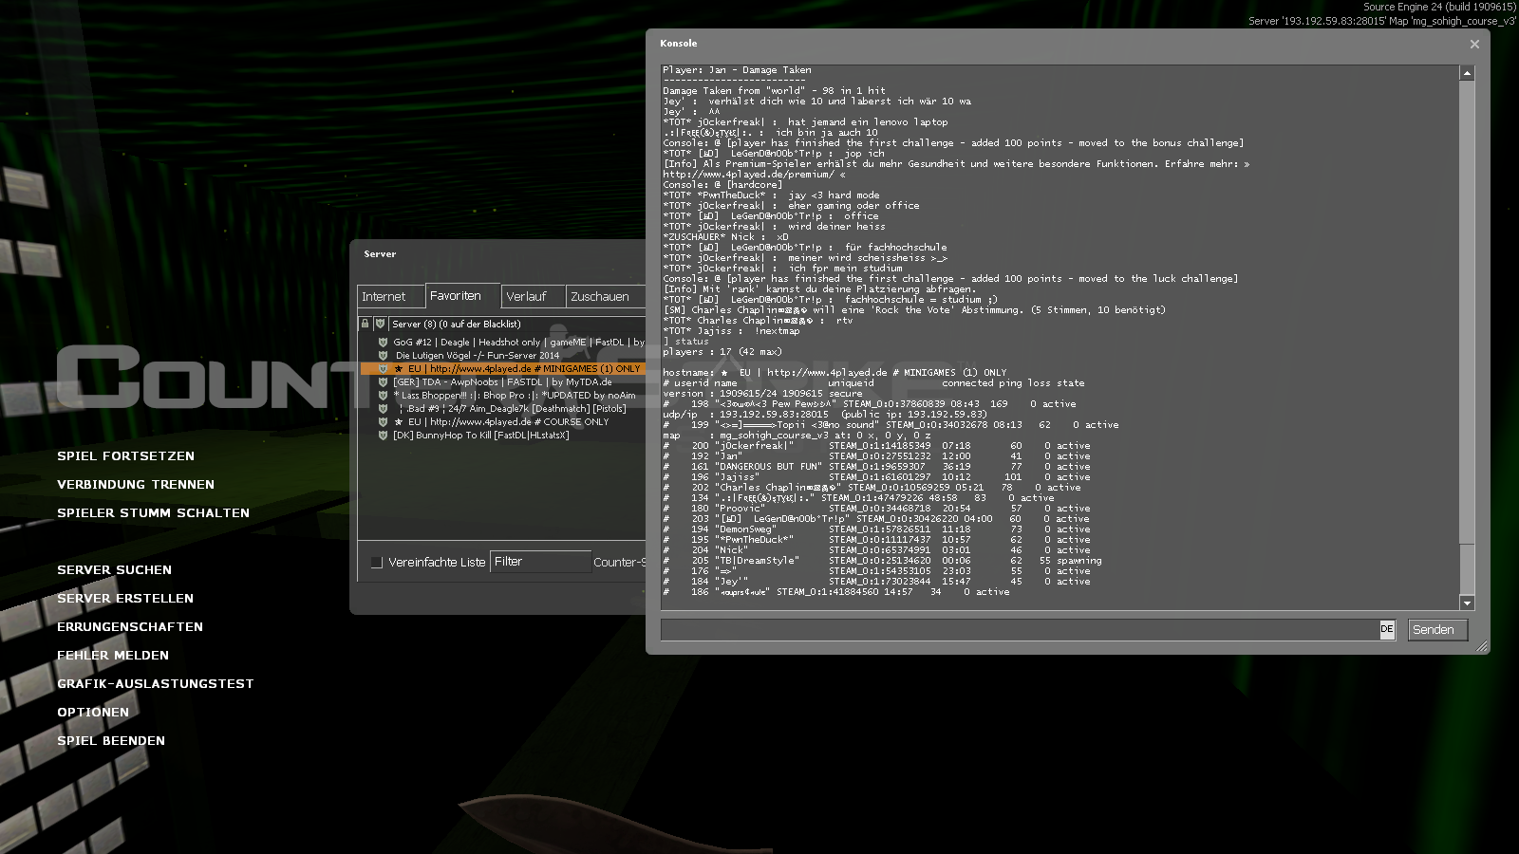Click VERBINDUNG TRENNEN menu entry

click(136, 485)
